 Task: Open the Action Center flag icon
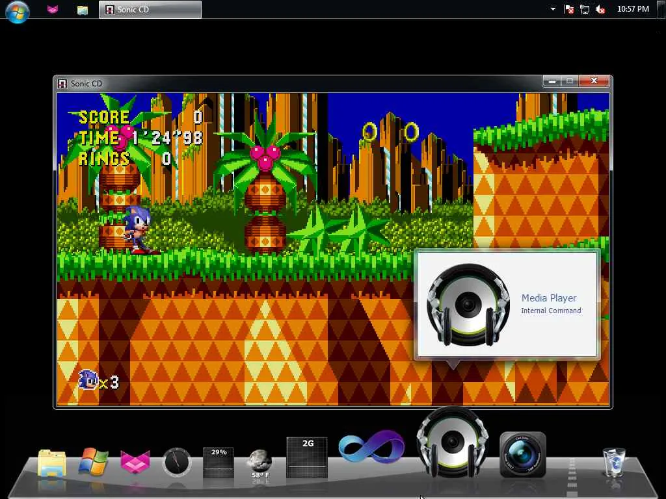click(x=569, y=9)
